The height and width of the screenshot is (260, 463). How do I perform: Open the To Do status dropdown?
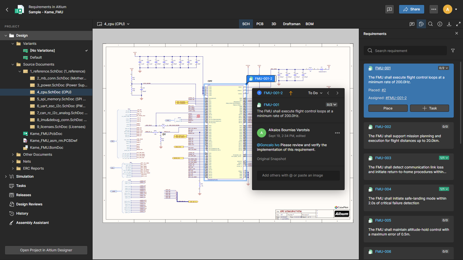tap(315, 93)
